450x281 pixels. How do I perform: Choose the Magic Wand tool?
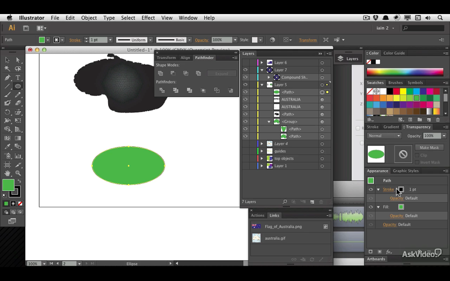tap(7, 69)
